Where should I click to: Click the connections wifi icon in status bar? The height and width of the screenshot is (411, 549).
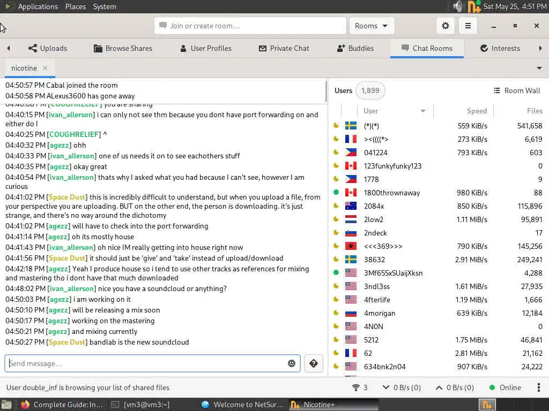[356, 387]
